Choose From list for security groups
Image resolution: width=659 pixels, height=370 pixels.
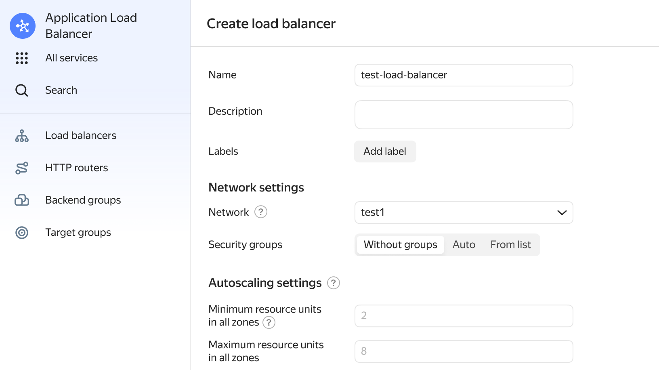tap(511, 245)
